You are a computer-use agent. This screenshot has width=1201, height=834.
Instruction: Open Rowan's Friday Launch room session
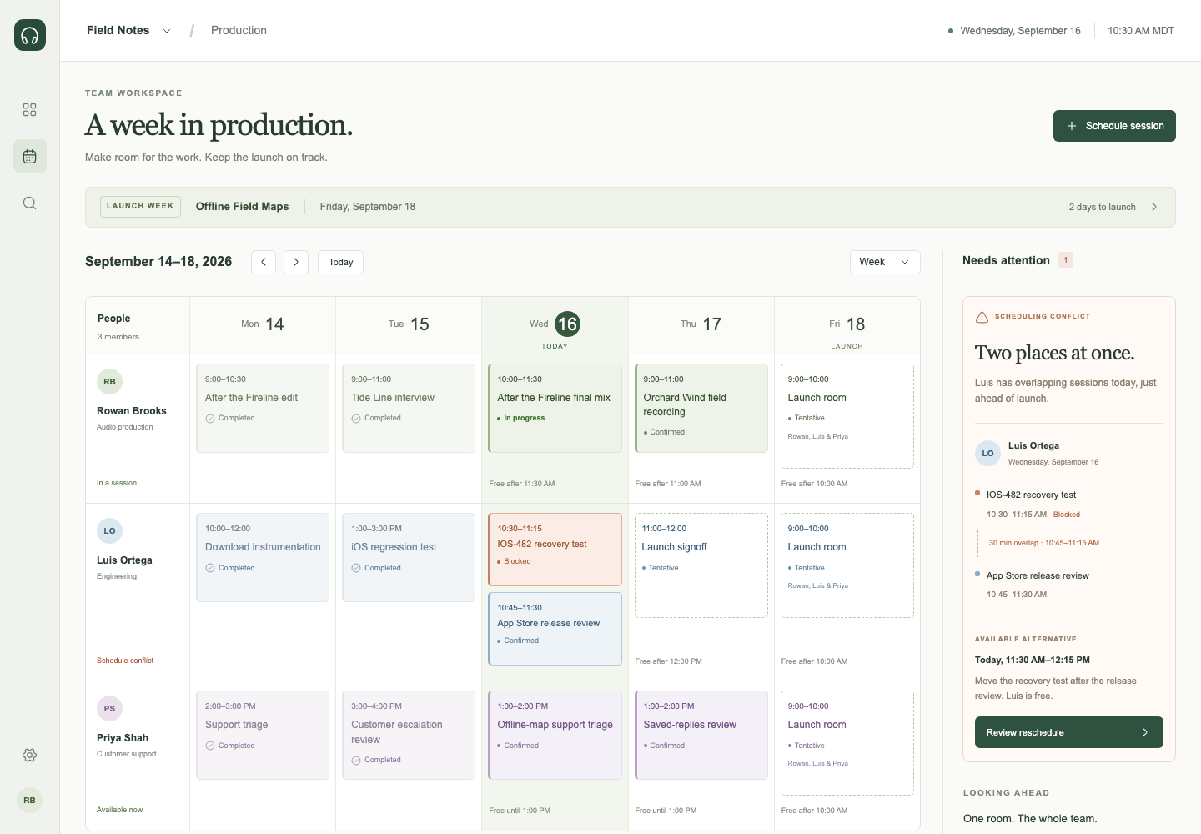click(x=847, y=416)
